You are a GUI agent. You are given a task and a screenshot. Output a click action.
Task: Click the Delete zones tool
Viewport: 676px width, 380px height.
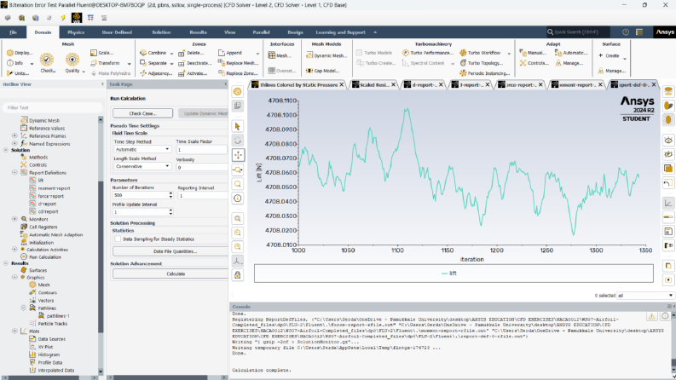[x=191, y=53]
